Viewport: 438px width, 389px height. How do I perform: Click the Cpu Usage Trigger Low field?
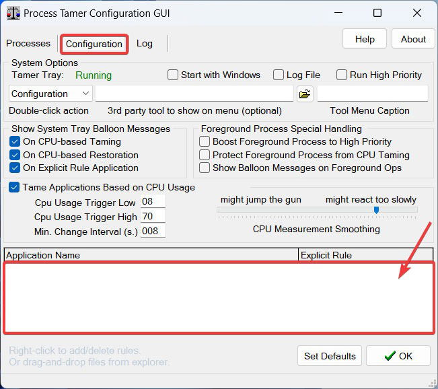153,201
